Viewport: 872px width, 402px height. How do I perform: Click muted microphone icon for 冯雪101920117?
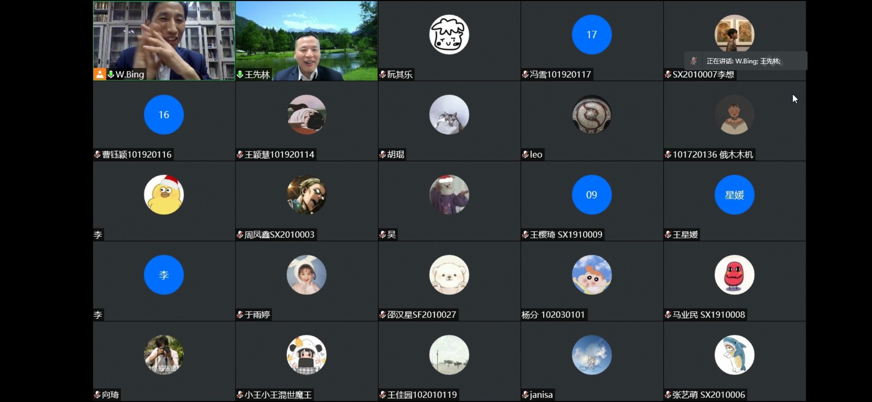tap(525, 74)
